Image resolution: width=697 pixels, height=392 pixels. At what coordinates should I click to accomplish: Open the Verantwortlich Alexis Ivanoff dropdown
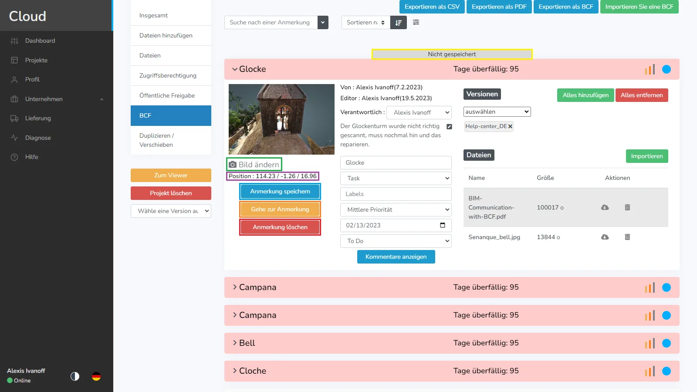419,112
